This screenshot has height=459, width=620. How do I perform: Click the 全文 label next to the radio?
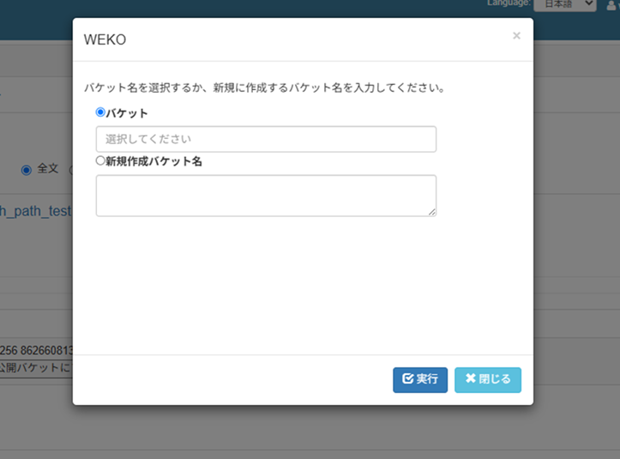pos(48,169)
